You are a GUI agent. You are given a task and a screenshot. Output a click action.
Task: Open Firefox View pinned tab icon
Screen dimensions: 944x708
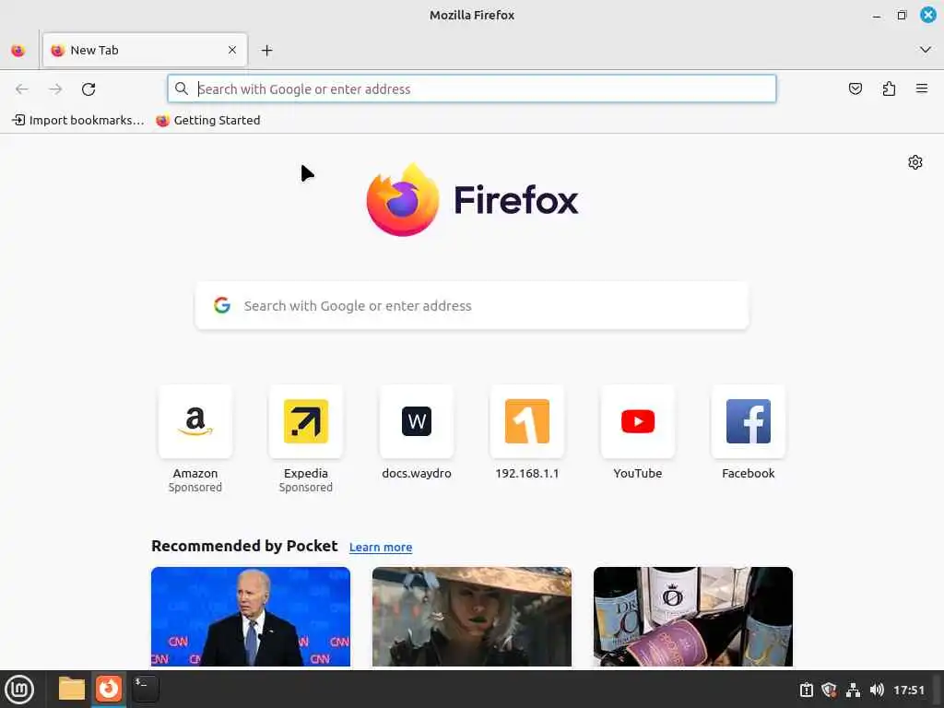[x=18, y=51]
